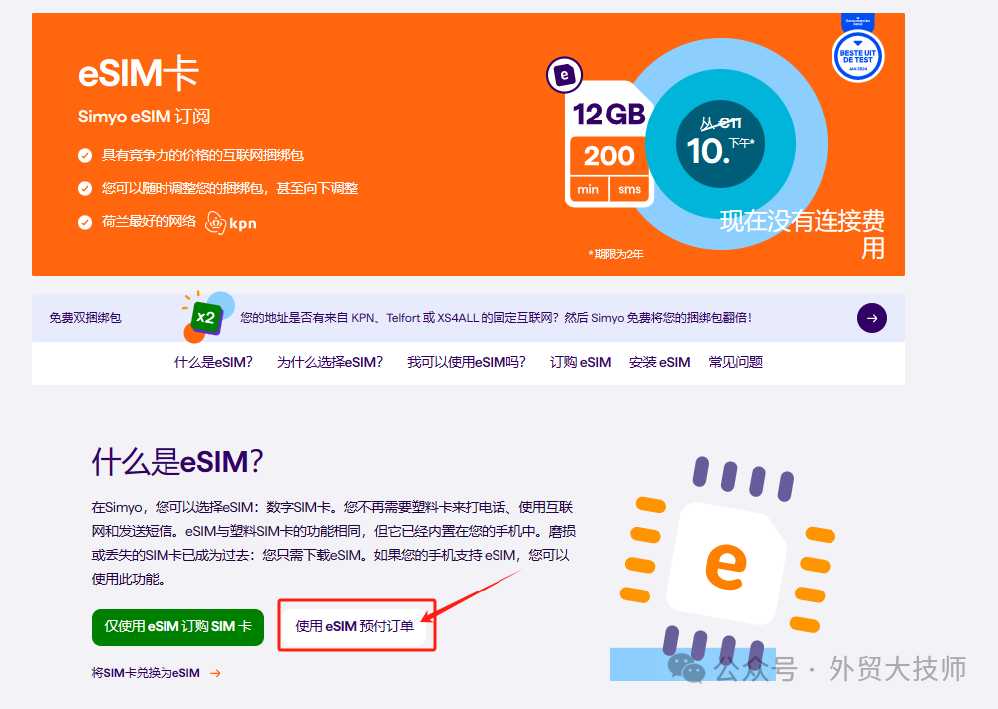Click the '现在没有连接费用' banner text
998x709 pixels.
pos(802,234)
